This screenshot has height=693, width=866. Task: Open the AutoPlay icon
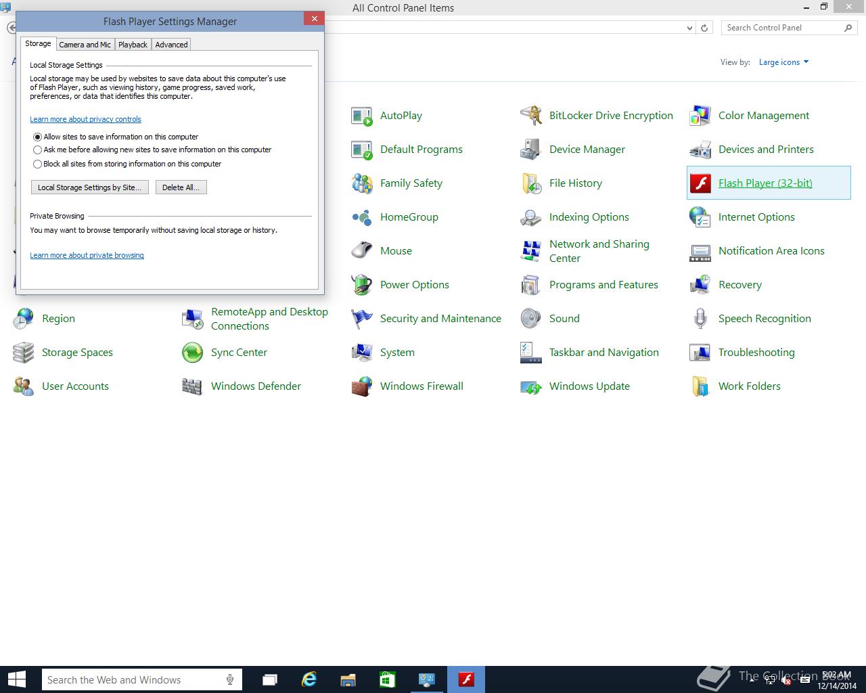[362, 116]
